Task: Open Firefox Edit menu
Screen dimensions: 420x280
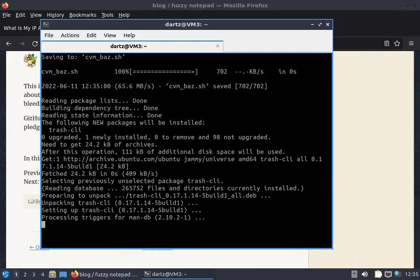Action: (x=20, y=15)
